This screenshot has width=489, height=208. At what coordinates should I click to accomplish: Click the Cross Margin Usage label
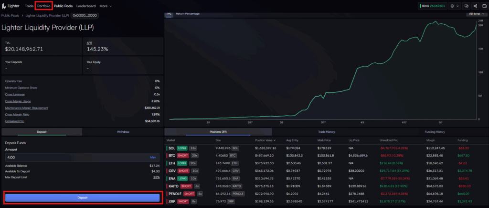[x=18, y=101]
